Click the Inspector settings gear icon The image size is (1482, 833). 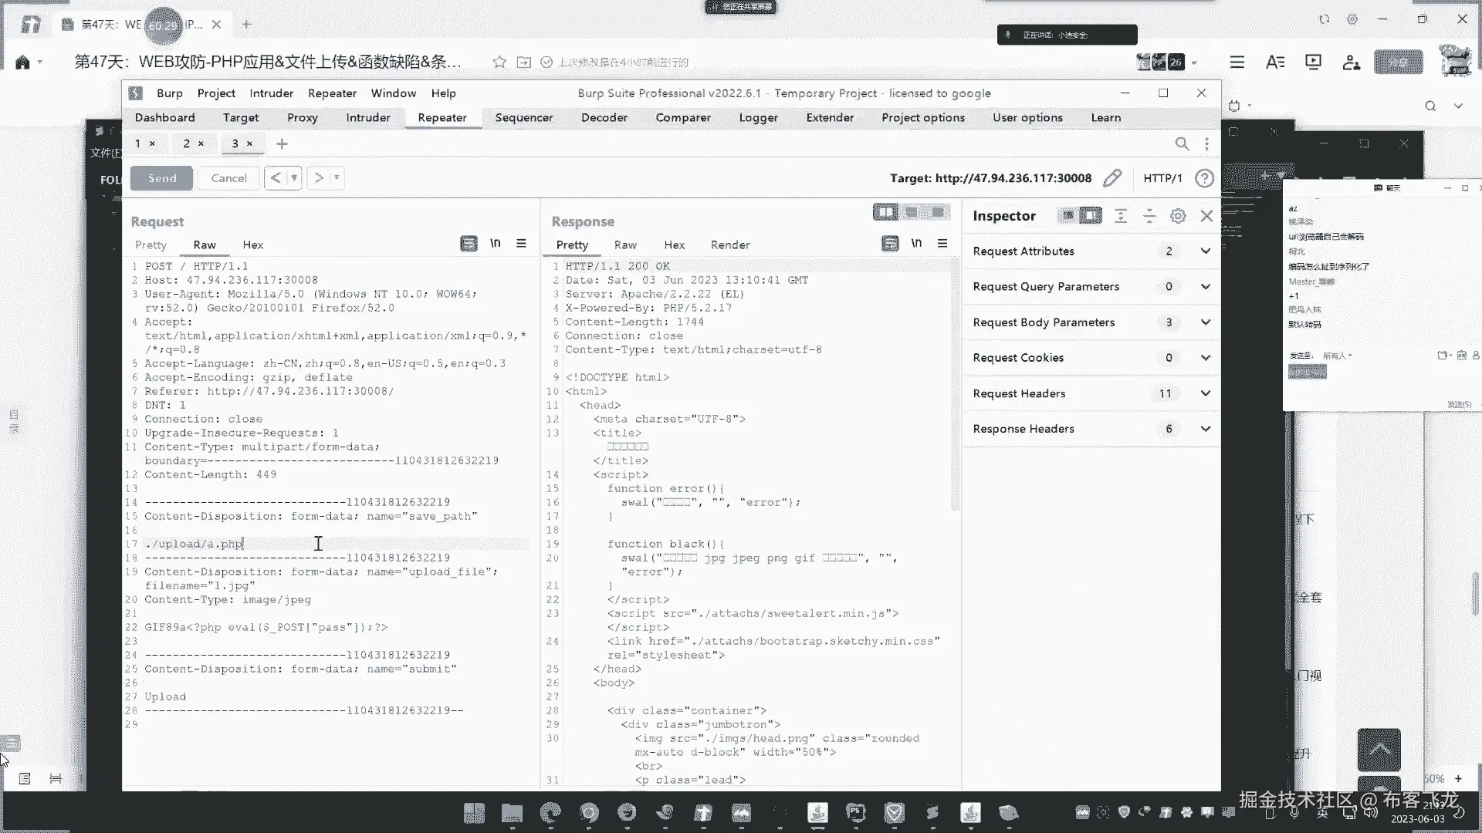[1178, 216]
